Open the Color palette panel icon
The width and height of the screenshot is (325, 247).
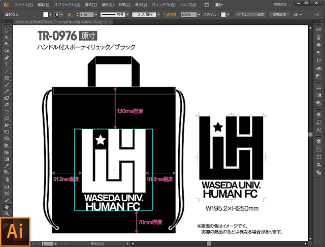click(x=318, y=68)
